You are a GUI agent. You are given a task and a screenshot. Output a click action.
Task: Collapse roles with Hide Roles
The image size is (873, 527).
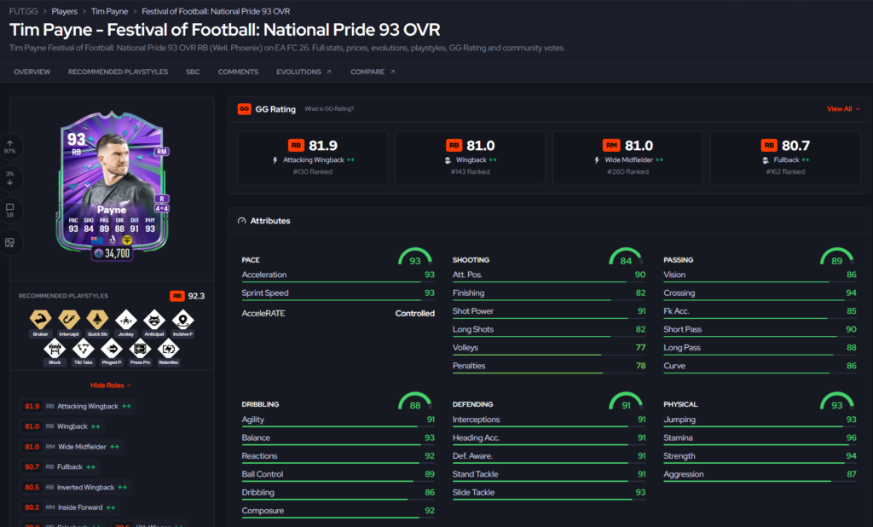(x=111, y=385)
